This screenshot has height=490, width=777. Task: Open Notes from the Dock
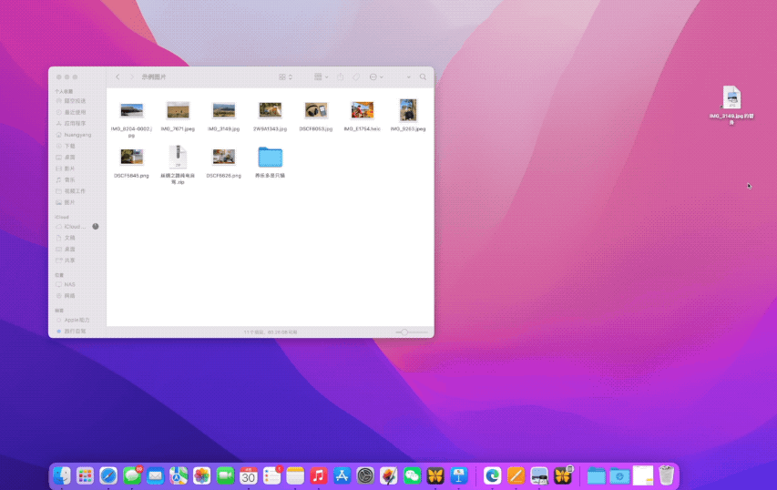[x=295, y=475]
